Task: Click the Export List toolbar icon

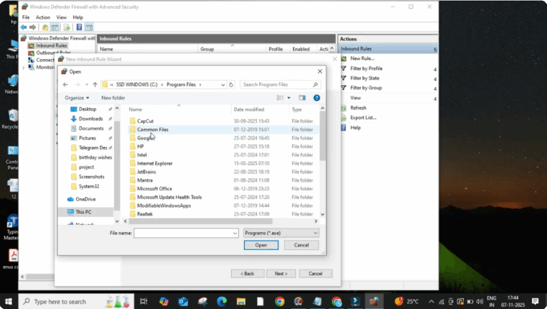Action: pos(66,27)
